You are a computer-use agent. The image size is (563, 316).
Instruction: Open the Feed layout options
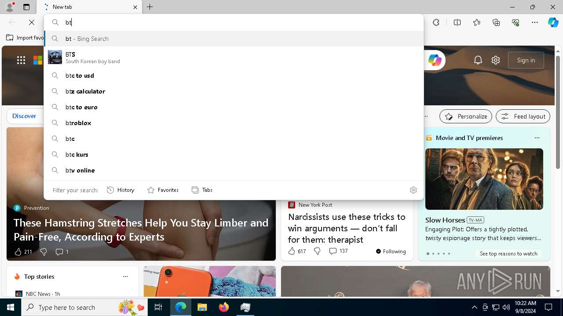pos(523,116)
